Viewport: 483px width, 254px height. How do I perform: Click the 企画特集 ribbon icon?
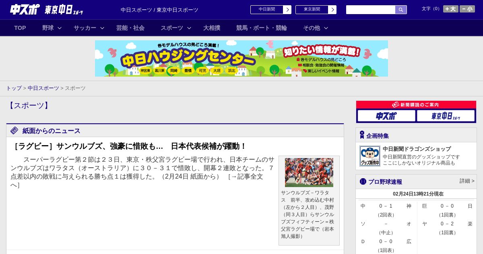coord(362,135)
